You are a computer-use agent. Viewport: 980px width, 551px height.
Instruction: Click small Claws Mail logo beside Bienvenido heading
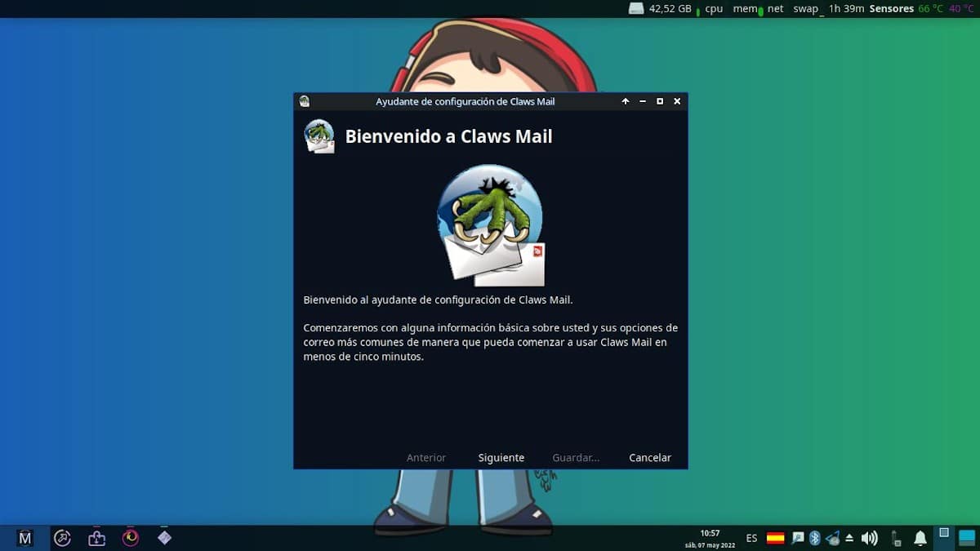319,136
